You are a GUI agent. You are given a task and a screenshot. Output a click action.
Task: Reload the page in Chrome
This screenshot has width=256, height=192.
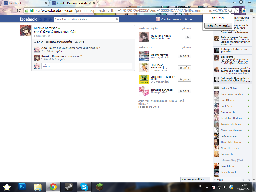click(19, 10)
